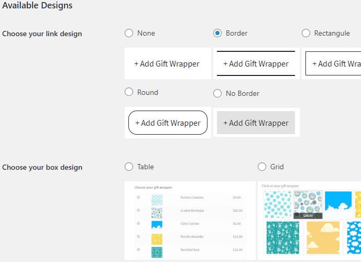Viewport: 361px width, 262px height.
Task: Select the Table box design radio
Action: (129, 167)
